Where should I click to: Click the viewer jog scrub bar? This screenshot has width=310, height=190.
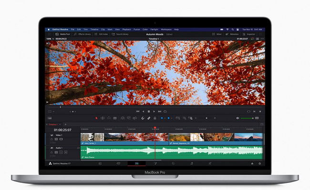(155, 107)
